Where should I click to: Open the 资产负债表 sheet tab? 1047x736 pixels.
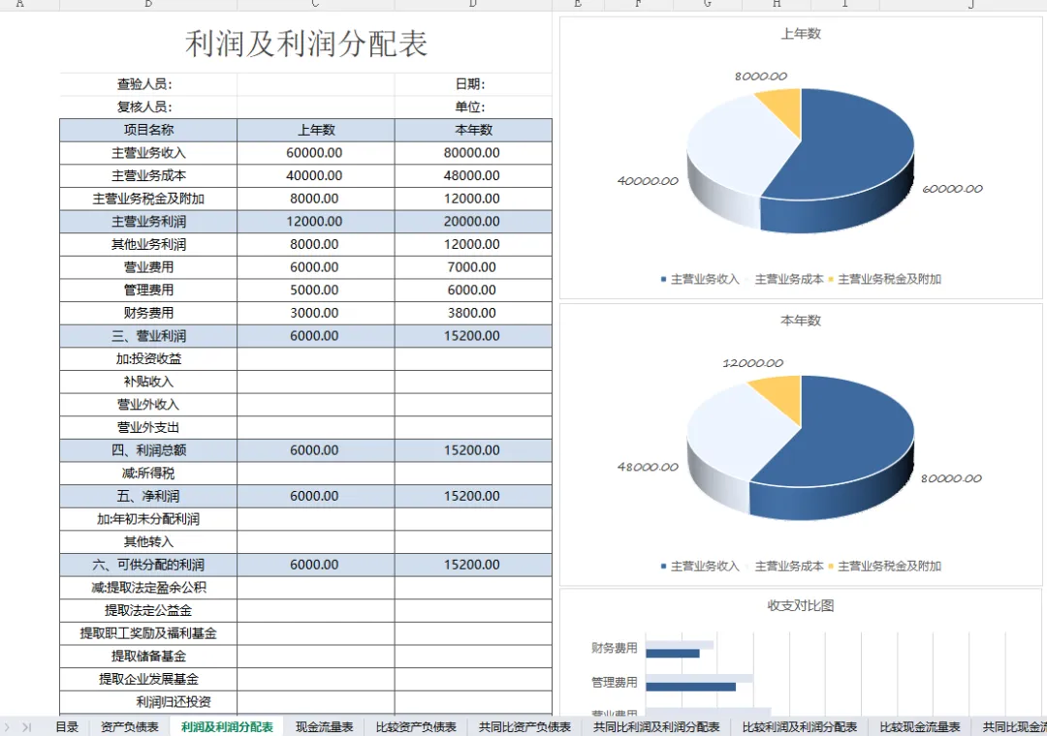(x=130, y=726)
